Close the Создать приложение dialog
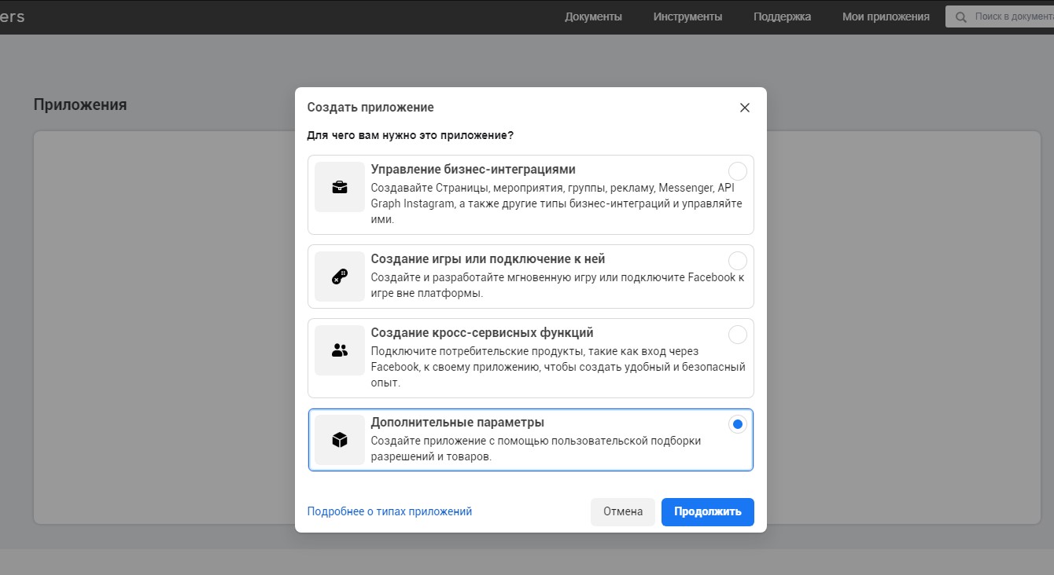The height and width of the screenshot is (575, 1054). click(x=745, y=108)
